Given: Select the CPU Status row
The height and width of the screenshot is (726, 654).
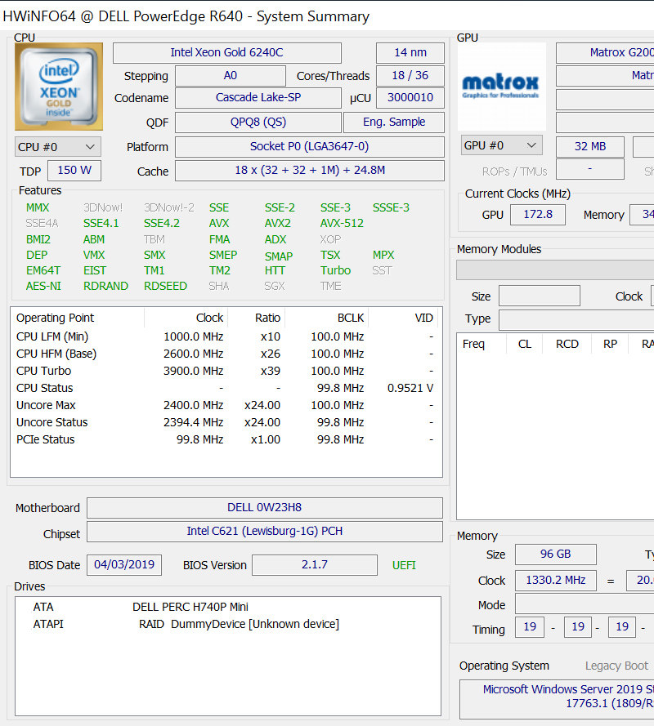Looking at the screenshot, I should coord(226,388).
